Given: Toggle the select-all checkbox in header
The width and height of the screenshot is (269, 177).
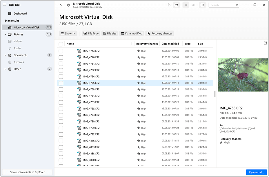Looking at the screenshot, I should [61, 44].
